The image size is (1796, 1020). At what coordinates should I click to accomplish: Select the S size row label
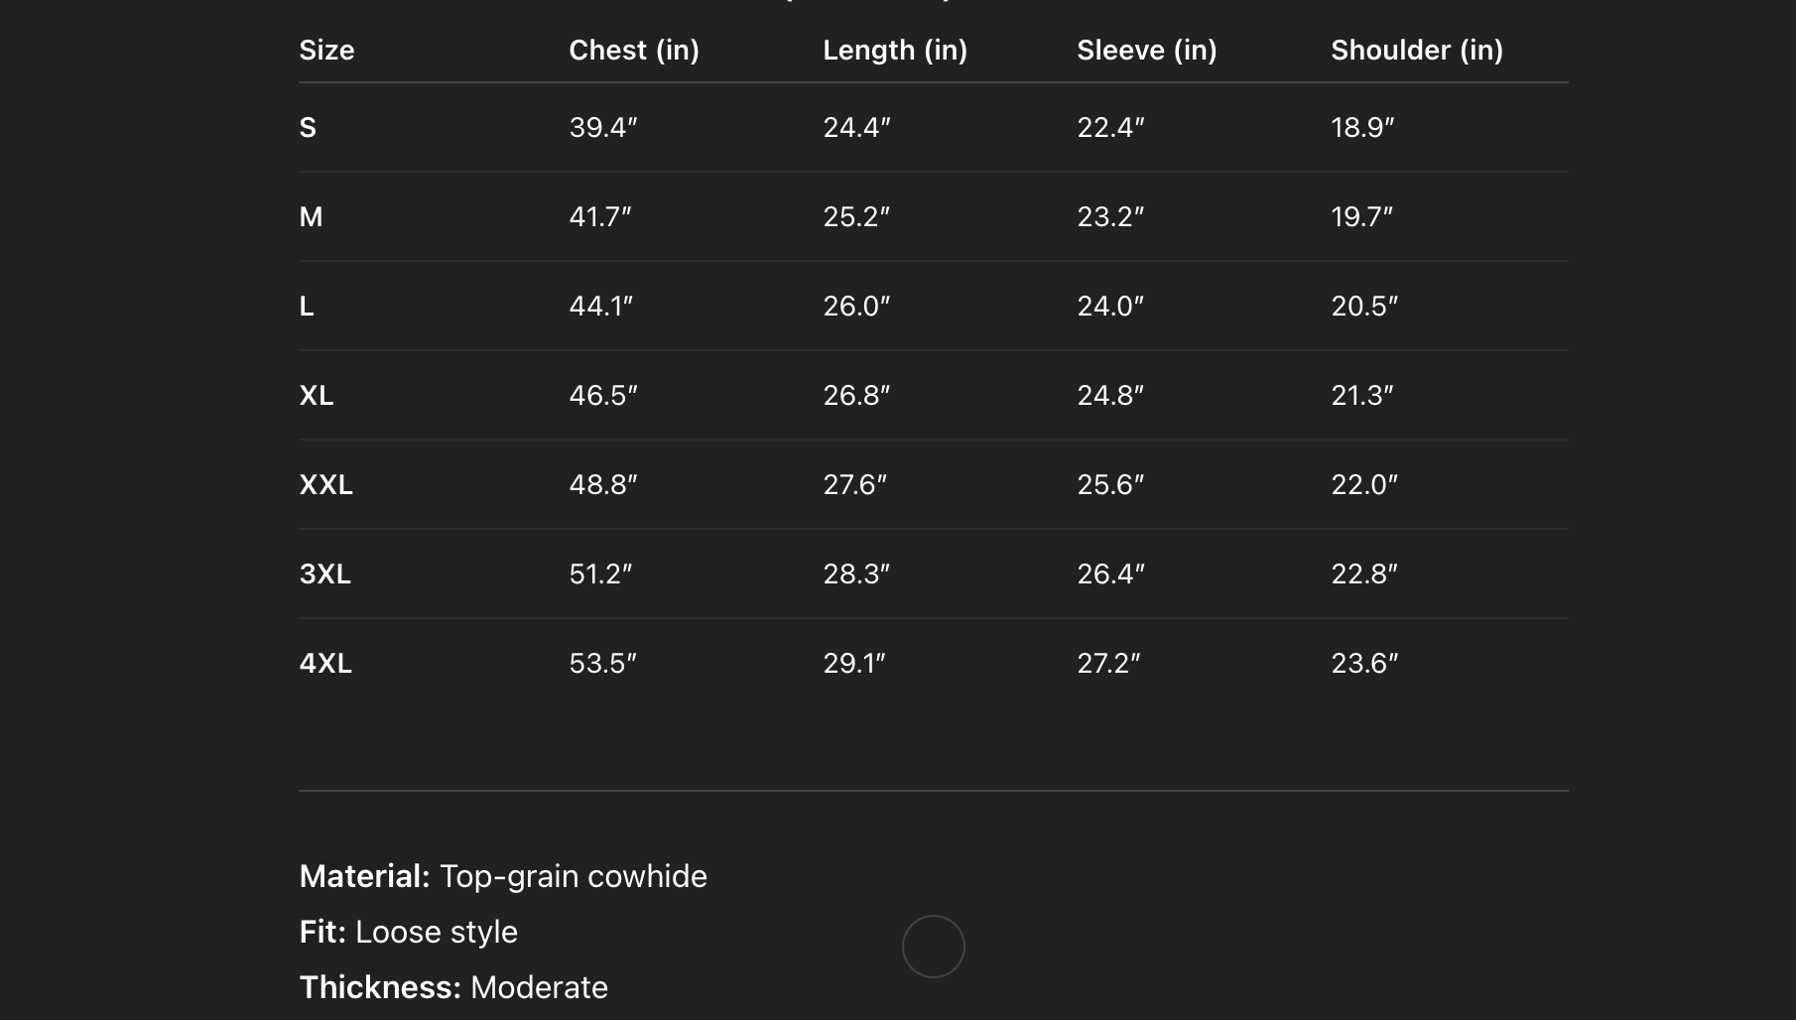308,128
